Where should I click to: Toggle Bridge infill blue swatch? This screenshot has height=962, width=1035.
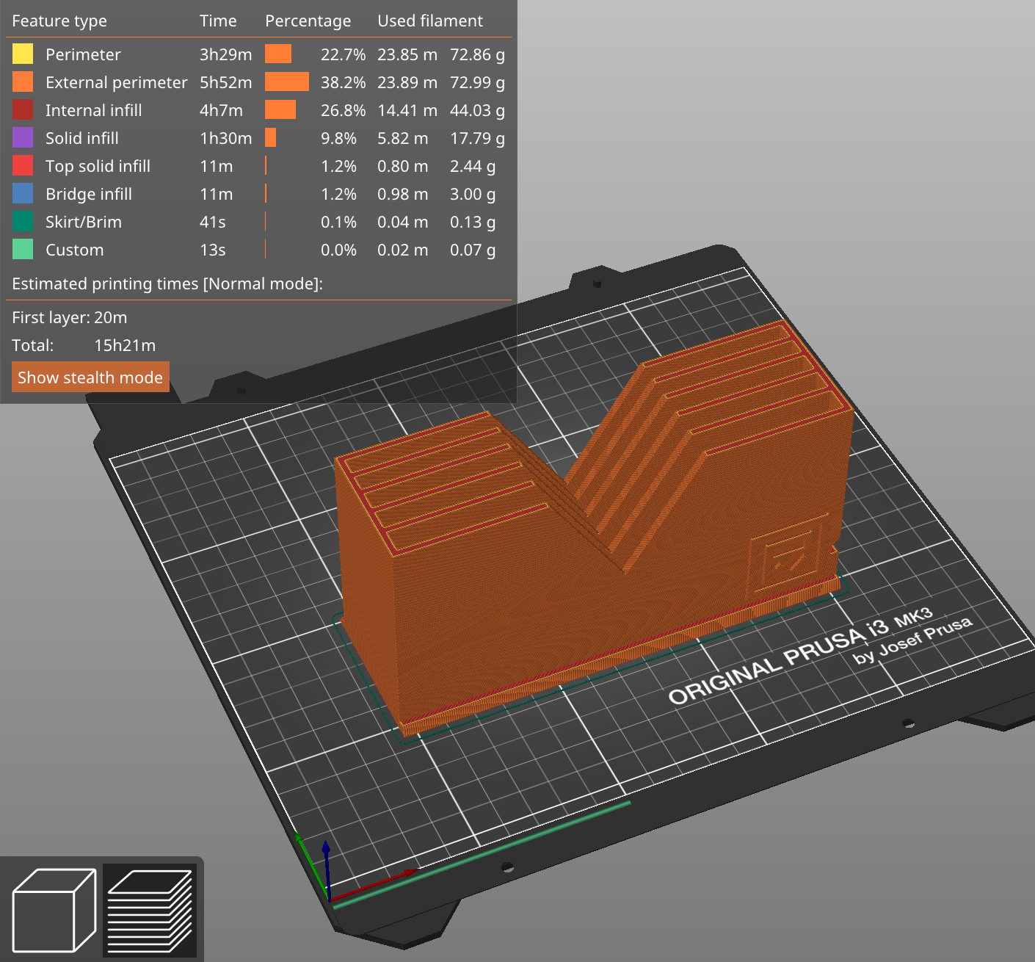pyautogui.click(x=23, y=193)
